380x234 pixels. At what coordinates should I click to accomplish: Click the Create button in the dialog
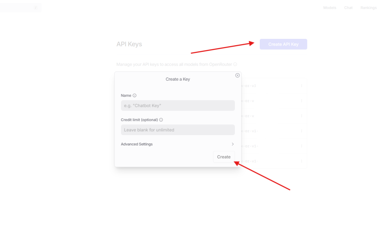(224, 157)
